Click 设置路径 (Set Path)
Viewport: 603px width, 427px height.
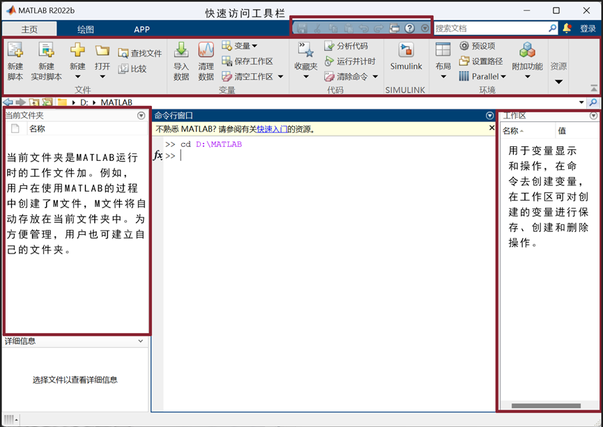[x=481, y=61]
